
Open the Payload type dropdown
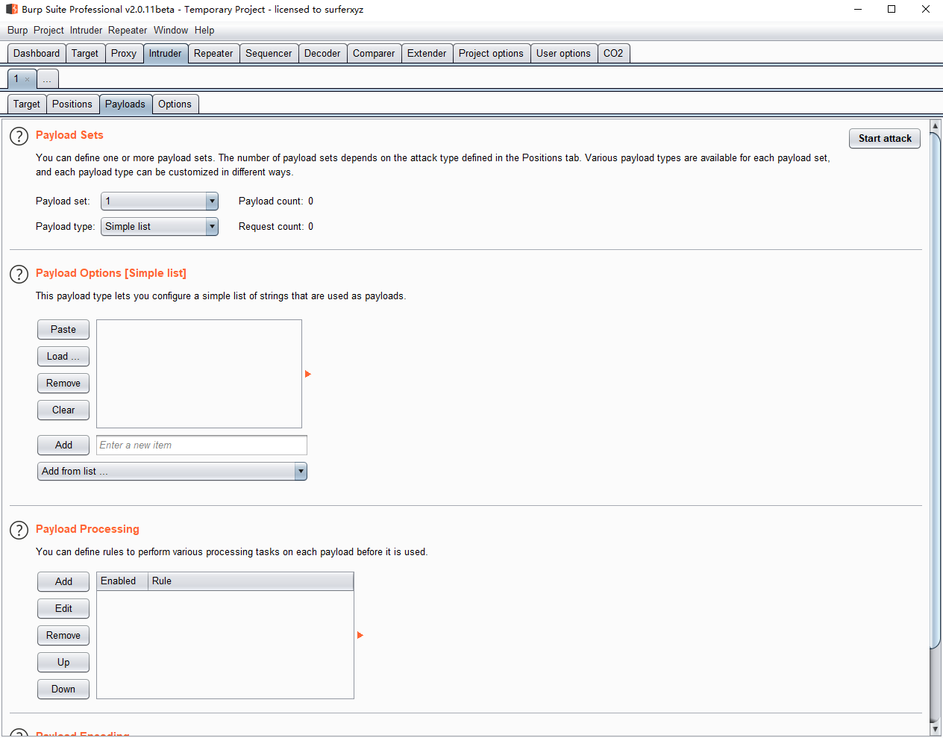[x=212, y=227]
